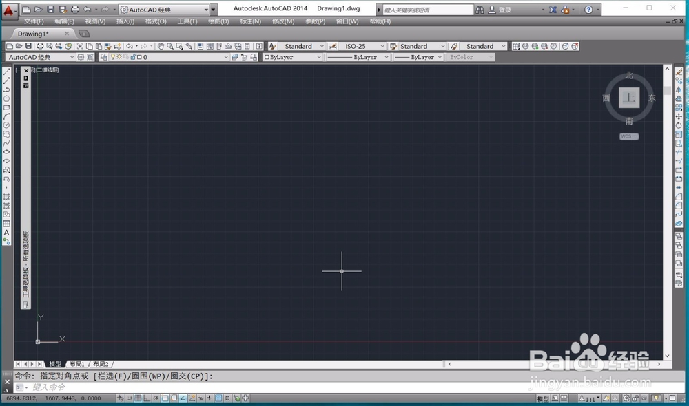
Task: Click the WCS label under ViewCube
Action: coord(629,136)
